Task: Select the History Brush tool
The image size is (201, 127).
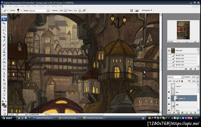Action: (x=4, y=55)
